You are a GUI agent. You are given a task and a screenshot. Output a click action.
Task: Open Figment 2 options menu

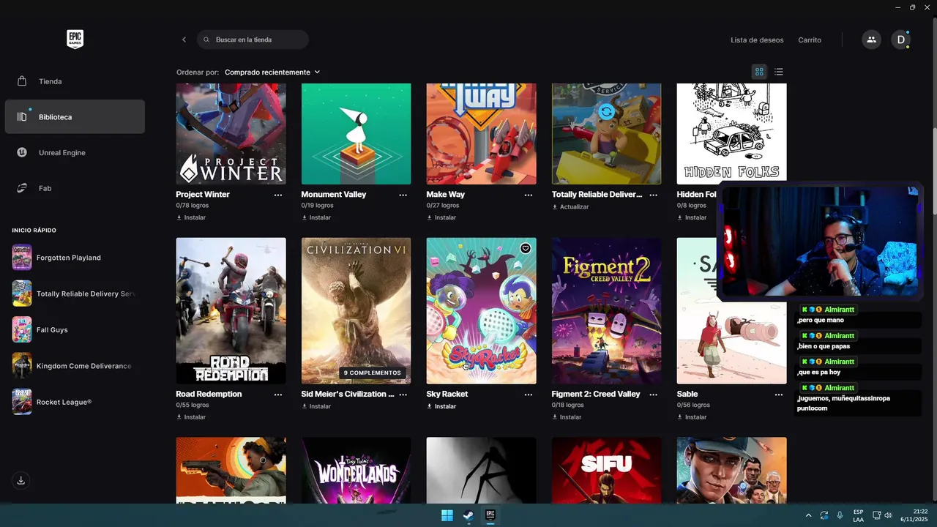(654, 394)
